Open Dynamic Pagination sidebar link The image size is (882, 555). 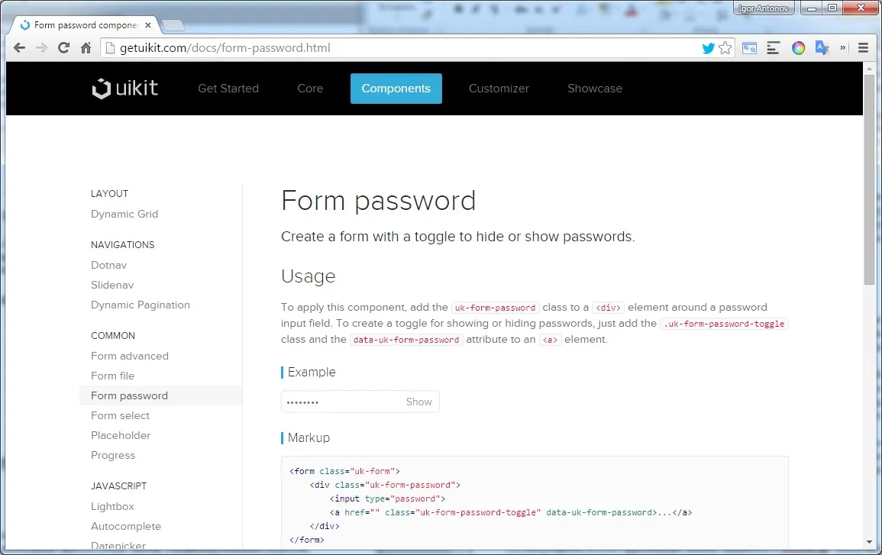[x=141, y=305]
